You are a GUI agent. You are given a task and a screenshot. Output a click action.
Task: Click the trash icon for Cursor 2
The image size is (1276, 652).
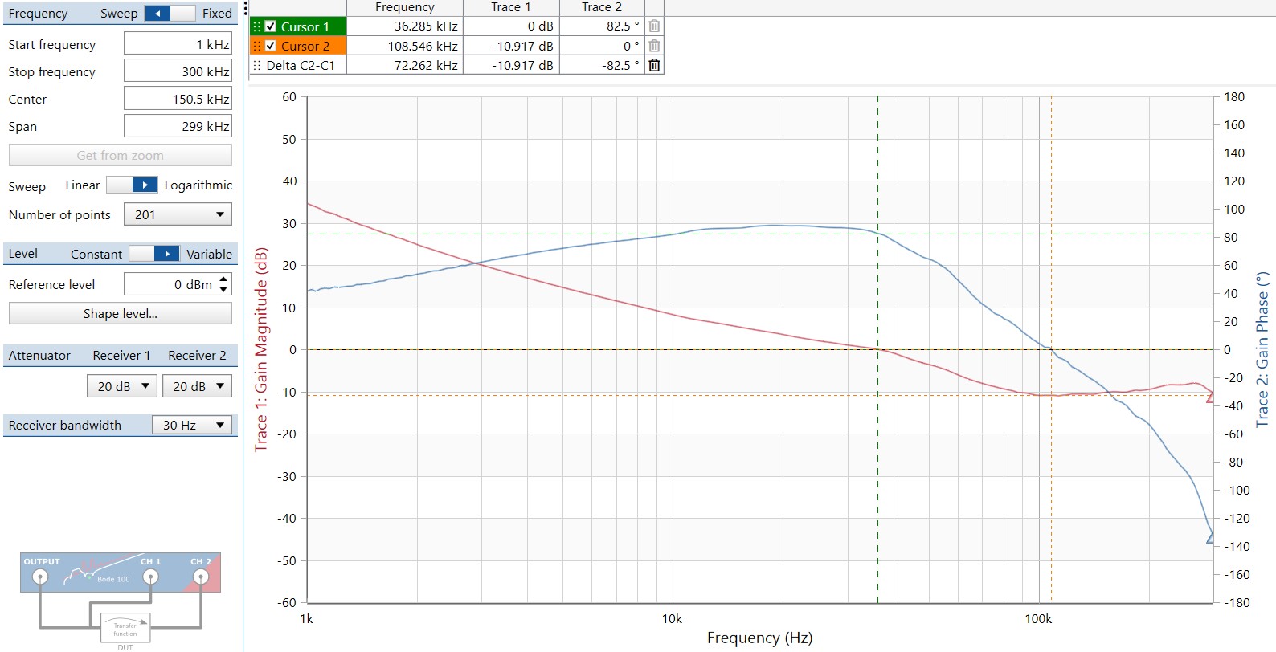(x=654, y=46)
